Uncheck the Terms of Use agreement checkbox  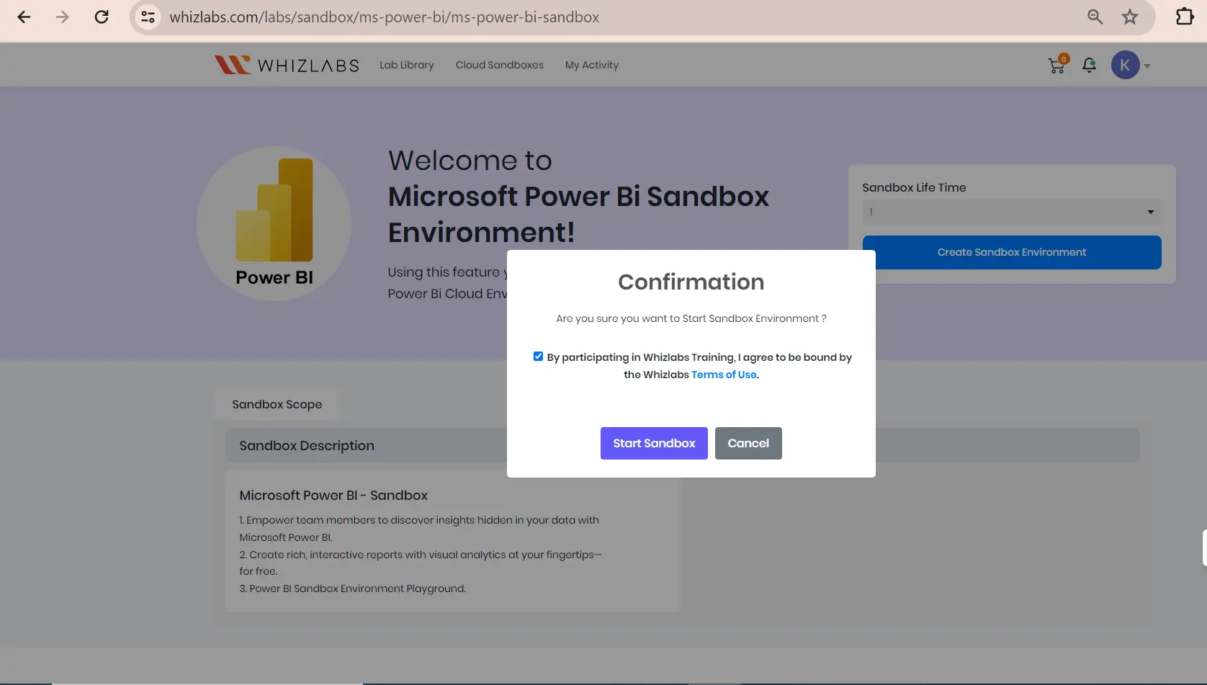[538, 357]
